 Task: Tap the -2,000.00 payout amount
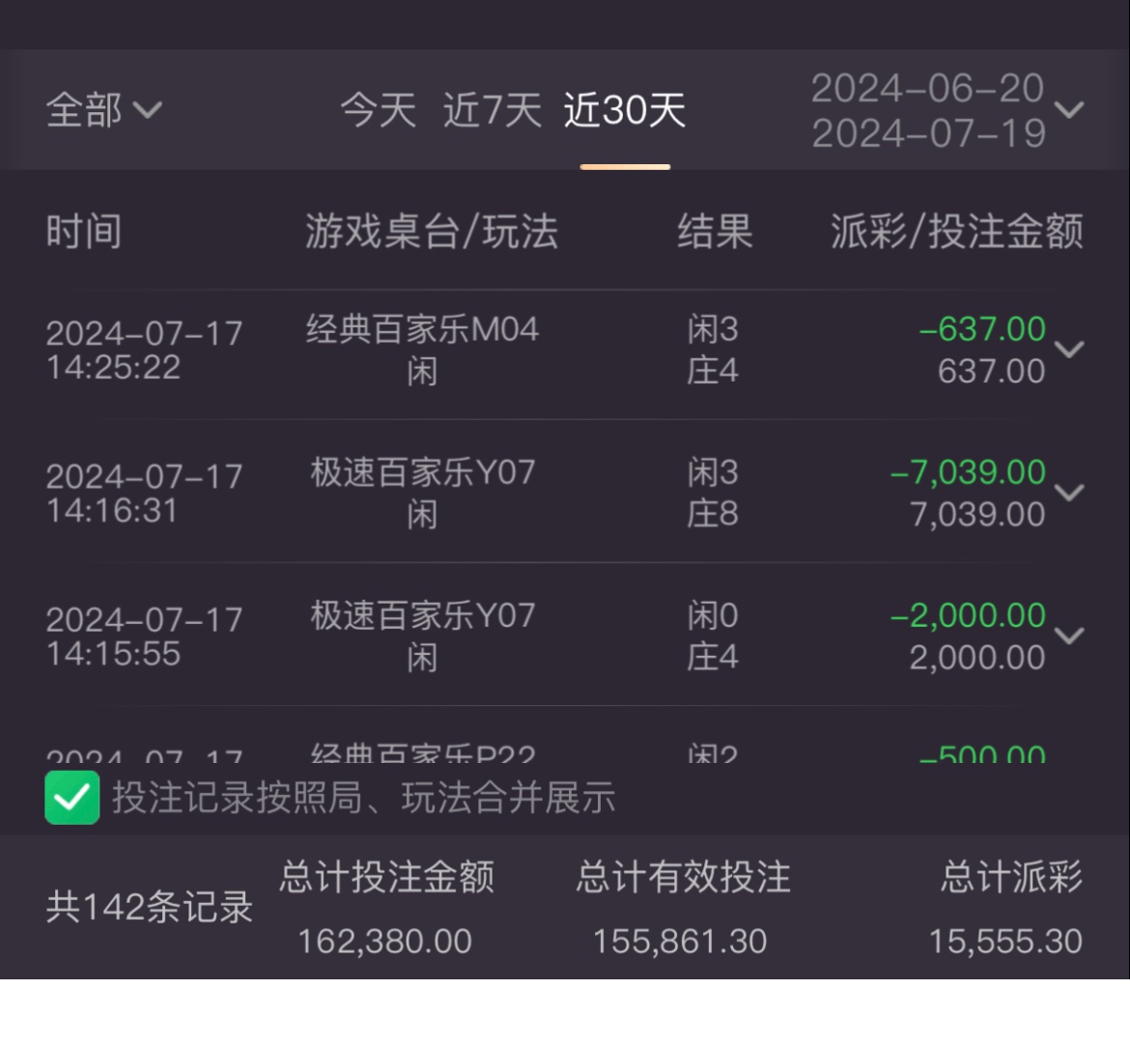click(968, 615)
